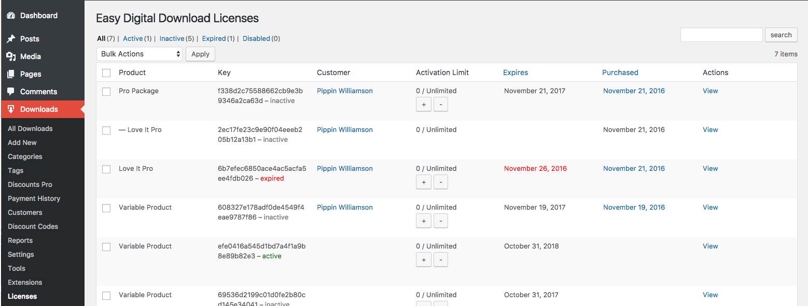This screenshot has height=306, width=808.
Task: Click the Comments speech bubble icon
Action: (x=11, y=92)
